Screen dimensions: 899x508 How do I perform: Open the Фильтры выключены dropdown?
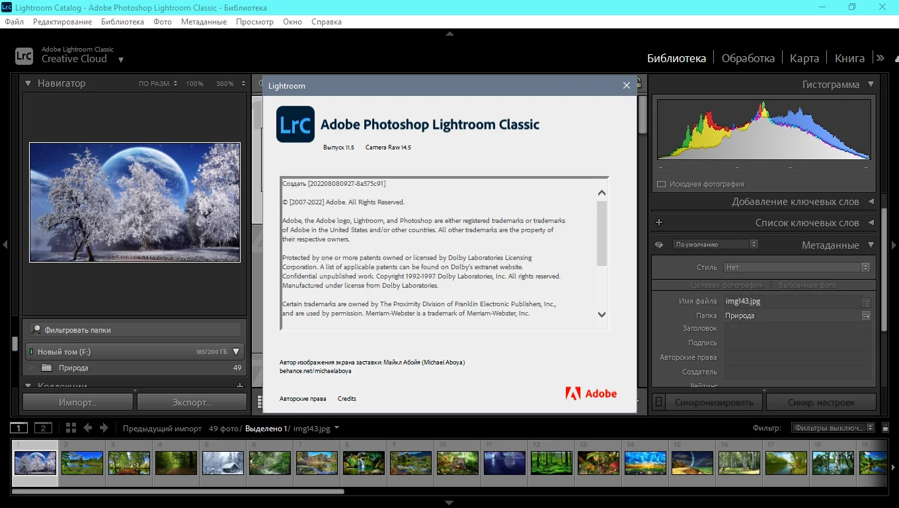click(x=833, y=428)
